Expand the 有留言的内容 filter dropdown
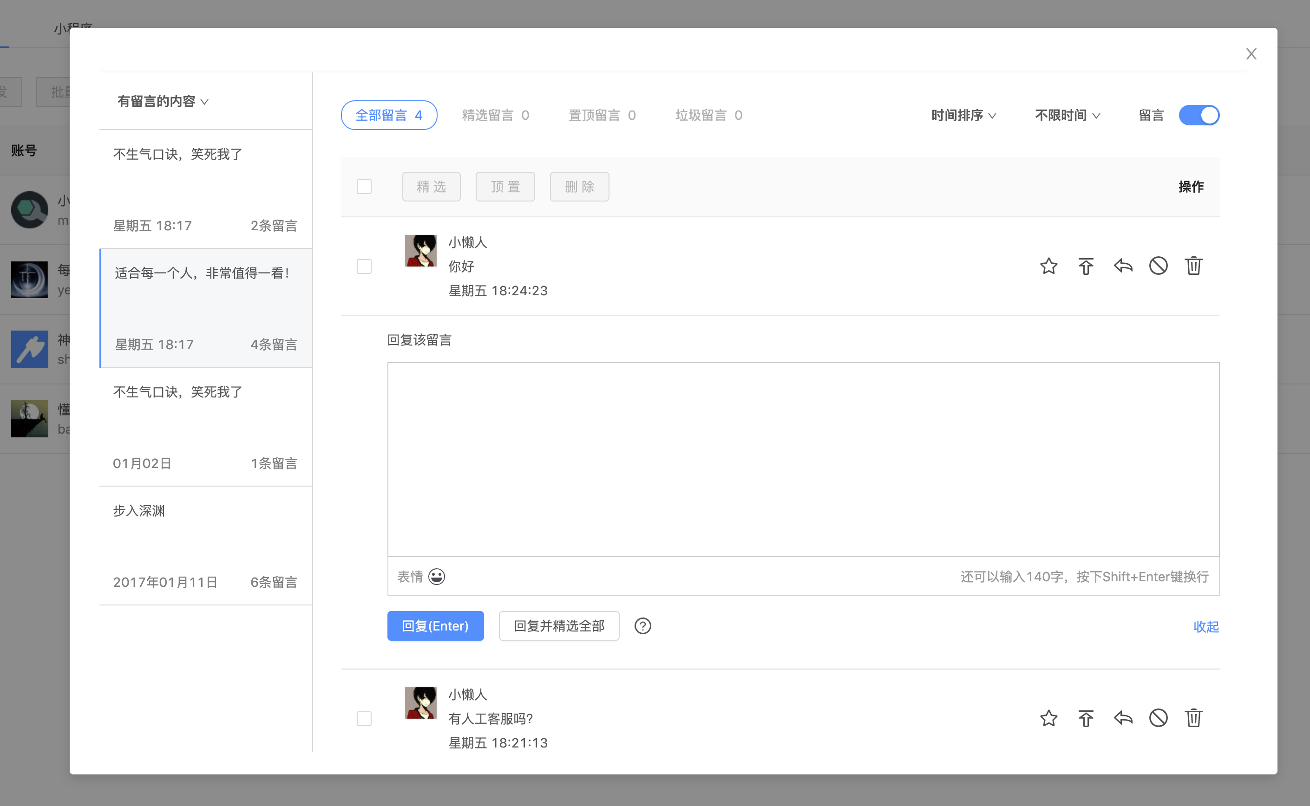Image resolution: width=1310 pixels, height=806 pixels. pyautogui.click(x=162, y=101)
